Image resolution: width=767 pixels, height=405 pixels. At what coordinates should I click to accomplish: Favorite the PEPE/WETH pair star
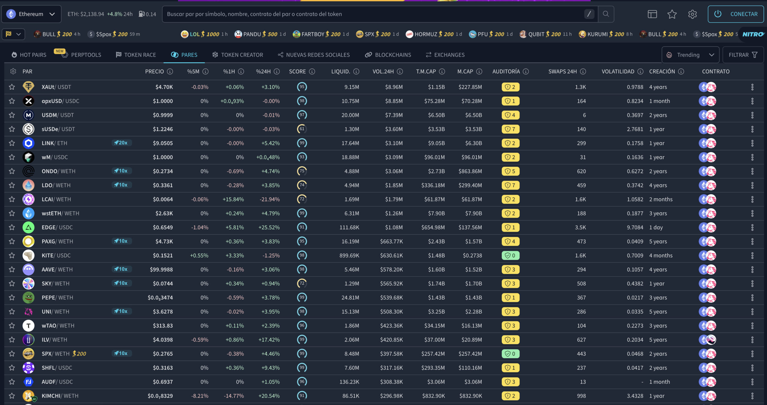click(12, 297)
